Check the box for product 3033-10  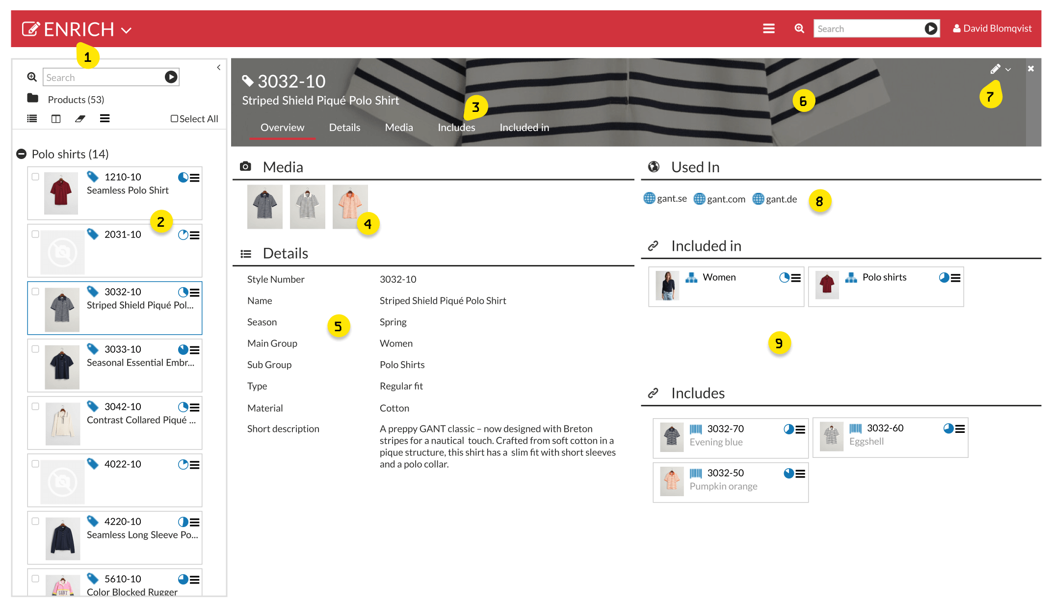[35, 349]
